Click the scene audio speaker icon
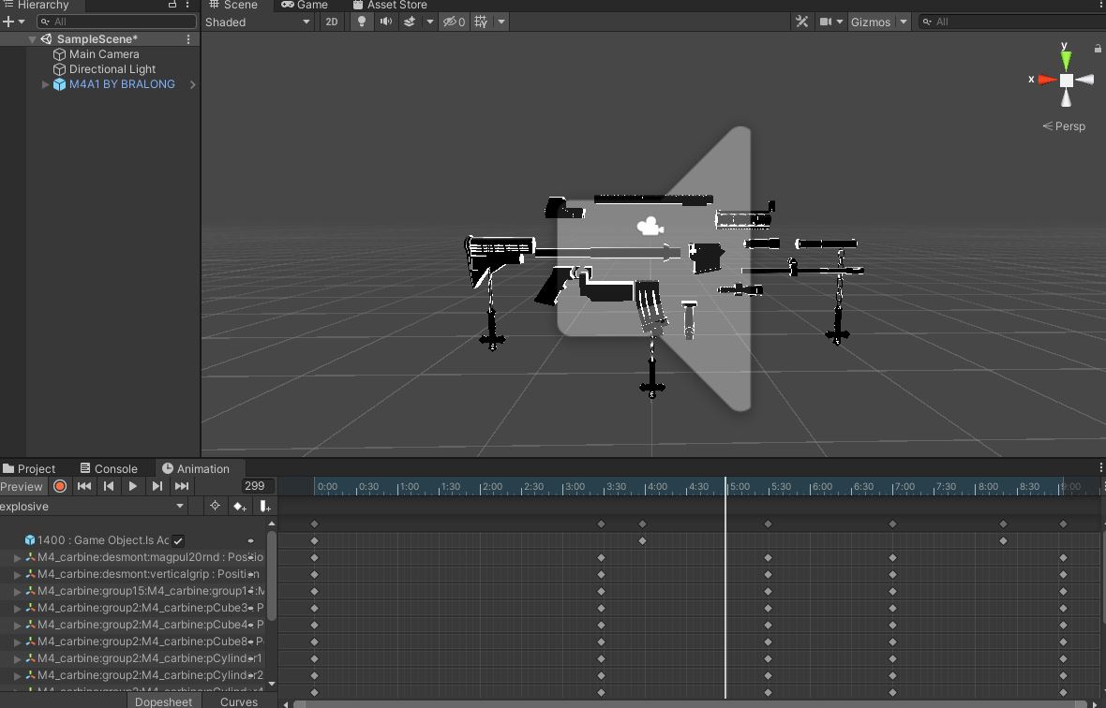This screenshot has width=1106, height=708. 385,22
